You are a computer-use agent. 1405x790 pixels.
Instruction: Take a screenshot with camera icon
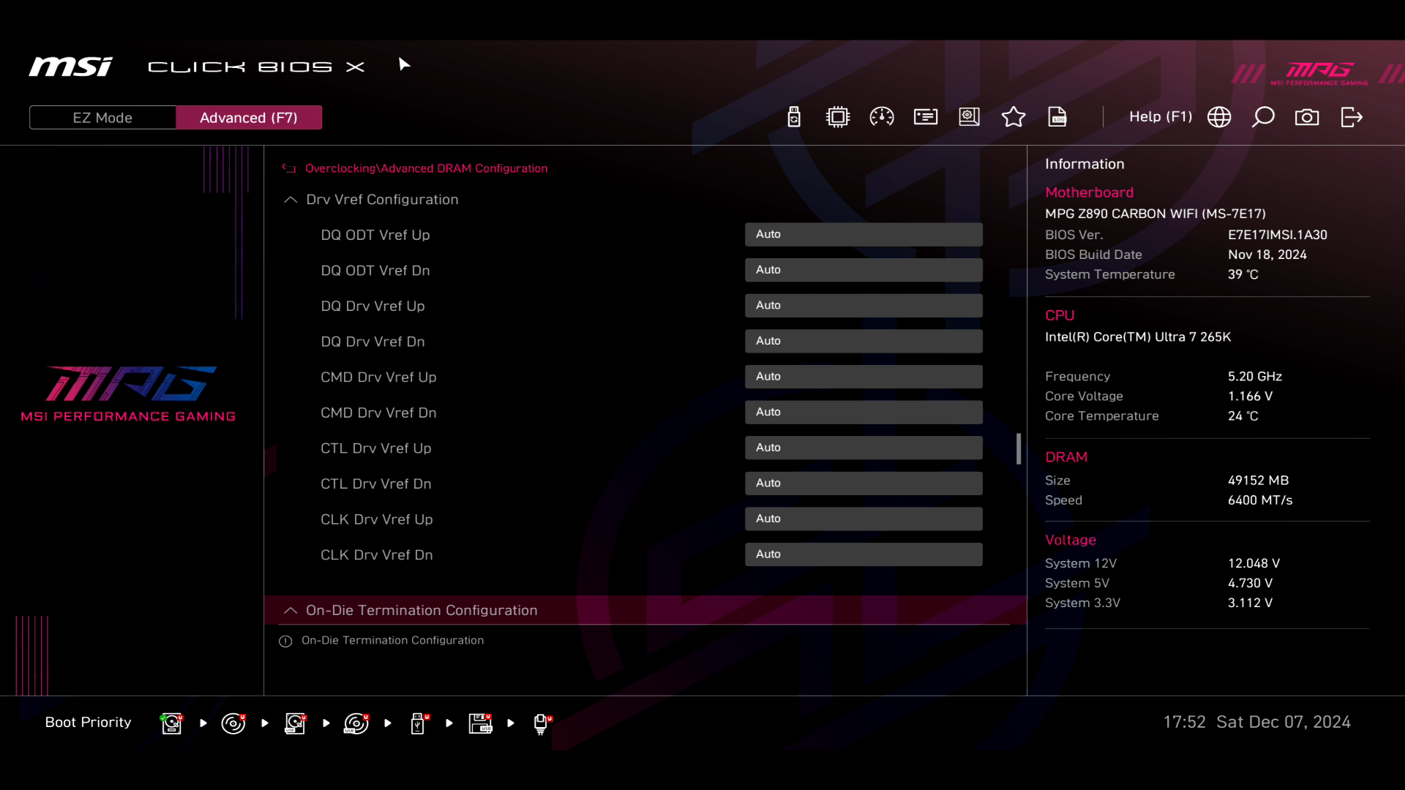(x=1307, y=117)
